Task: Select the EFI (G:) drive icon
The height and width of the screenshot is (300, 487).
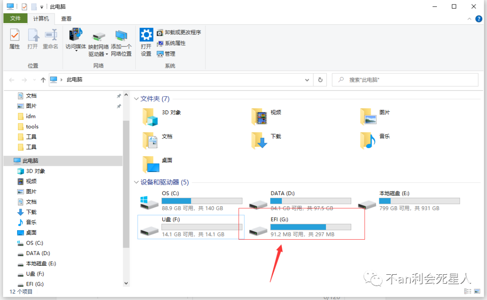Action: (x=258, y=231)
